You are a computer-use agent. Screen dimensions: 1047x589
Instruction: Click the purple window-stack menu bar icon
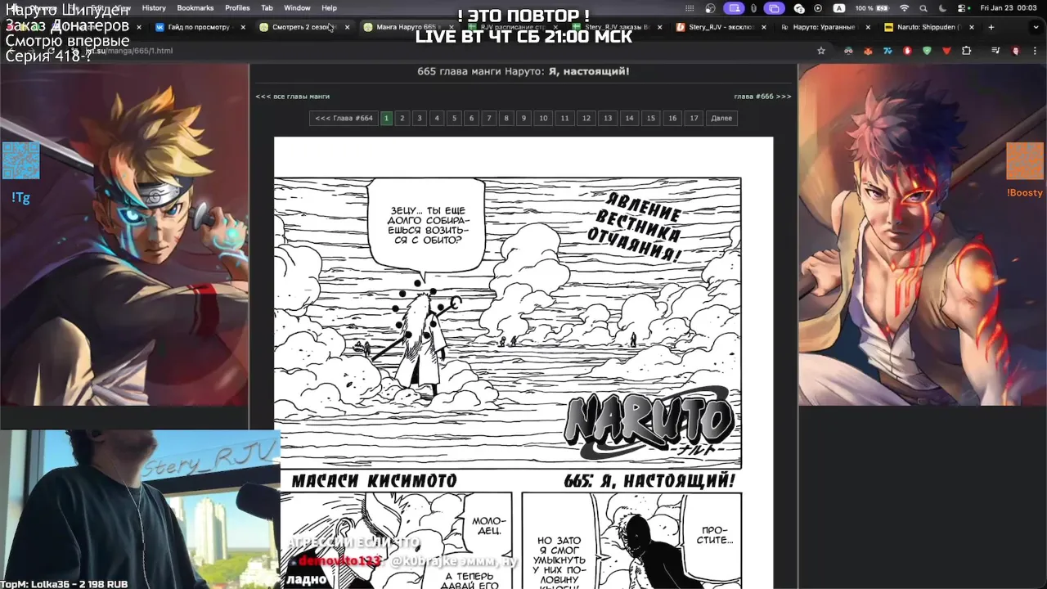(775, 8)
